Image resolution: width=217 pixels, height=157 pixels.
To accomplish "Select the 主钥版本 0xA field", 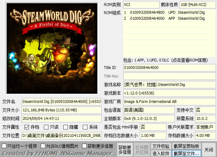I will 149,119.
